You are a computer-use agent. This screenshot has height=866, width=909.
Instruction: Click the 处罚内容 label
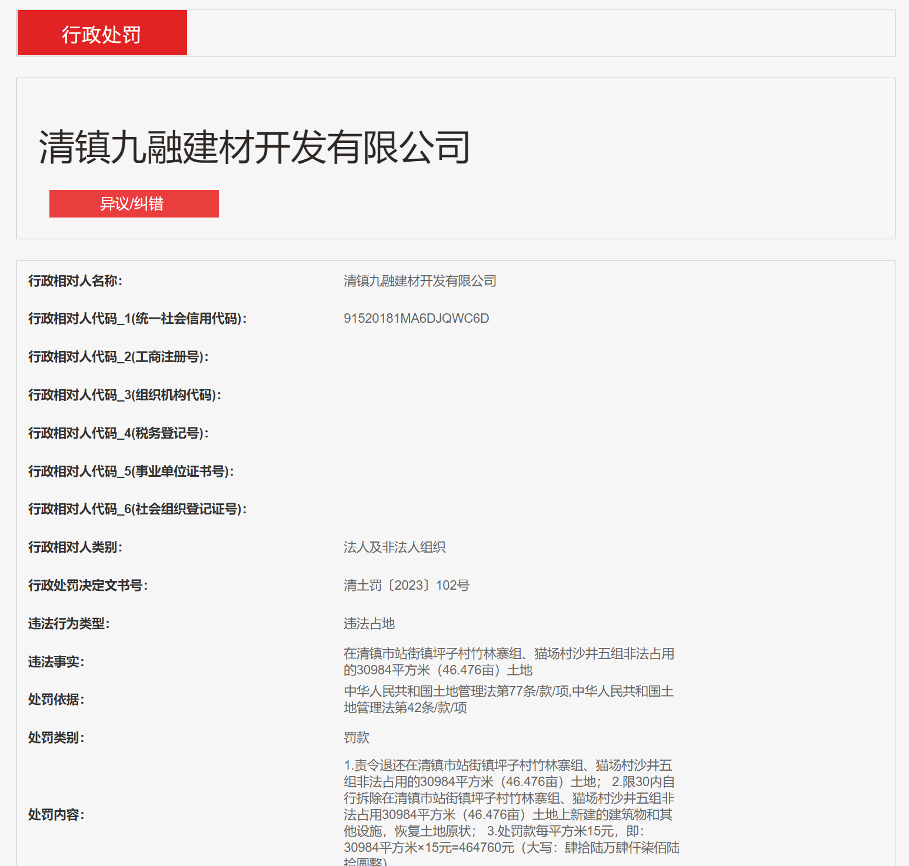[56, 815]
